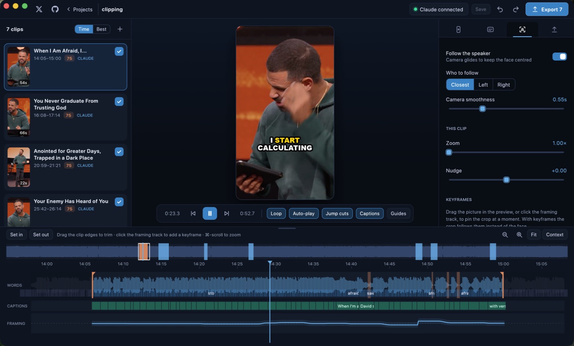Follow the Left speaker
Screen dimensions: 574x346
pyautogui.click(x=483, y=85)
